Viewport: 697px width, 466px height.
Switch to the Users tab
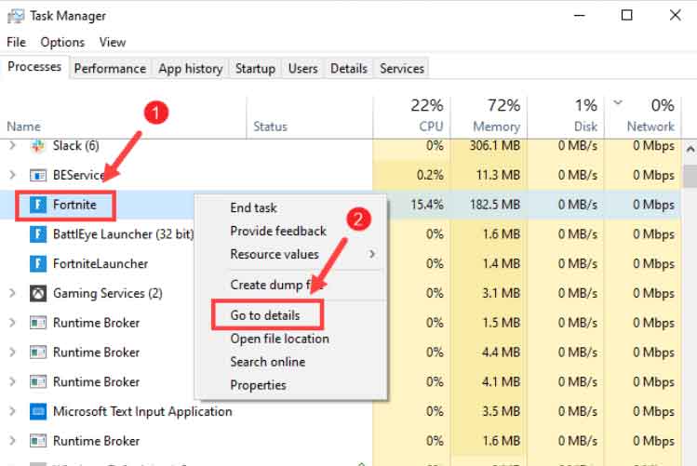(302, 69)
